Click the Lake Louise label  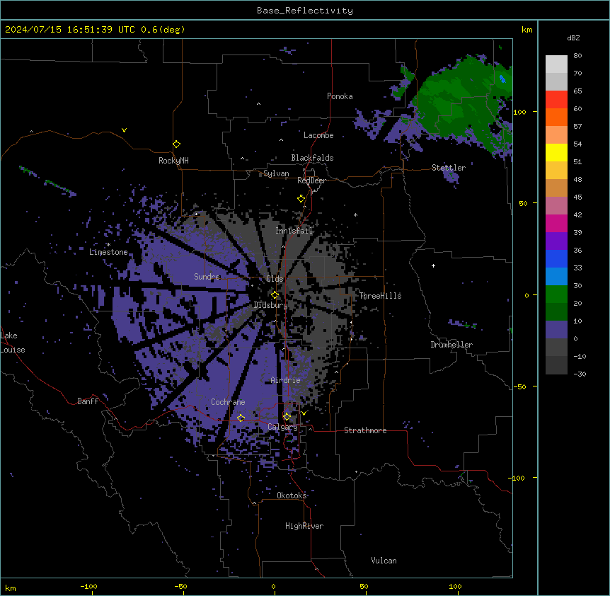click(13, 343)
